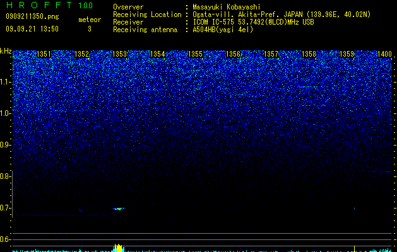Click the date stamp 09.09.21 13:50
This screenshot has width=397, height=252.
[32, 29]
